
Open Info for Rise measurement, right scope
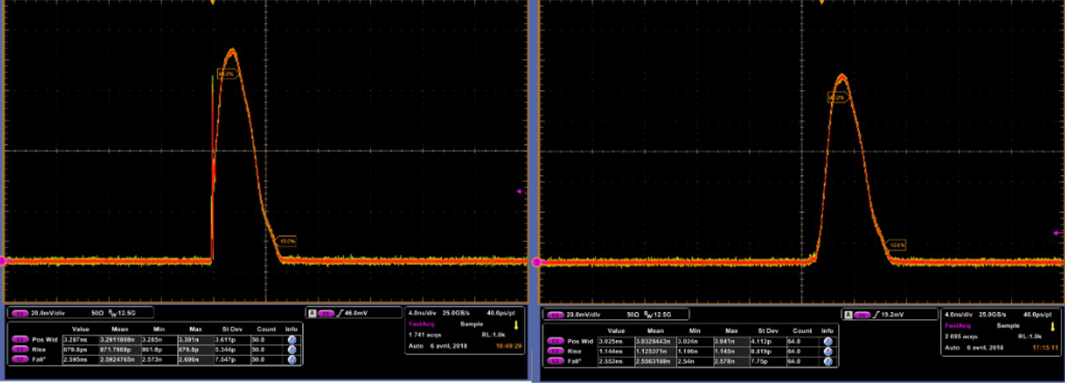tap(827, 351)
